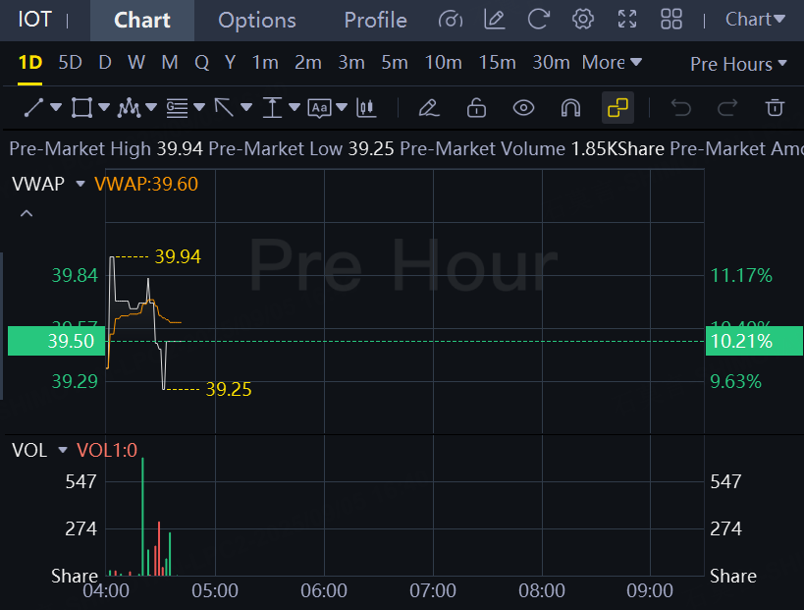The height and width of the screenshot is (610, 804).
Task: Select the Q quarterly timeframe
Action: click(202, 63)
